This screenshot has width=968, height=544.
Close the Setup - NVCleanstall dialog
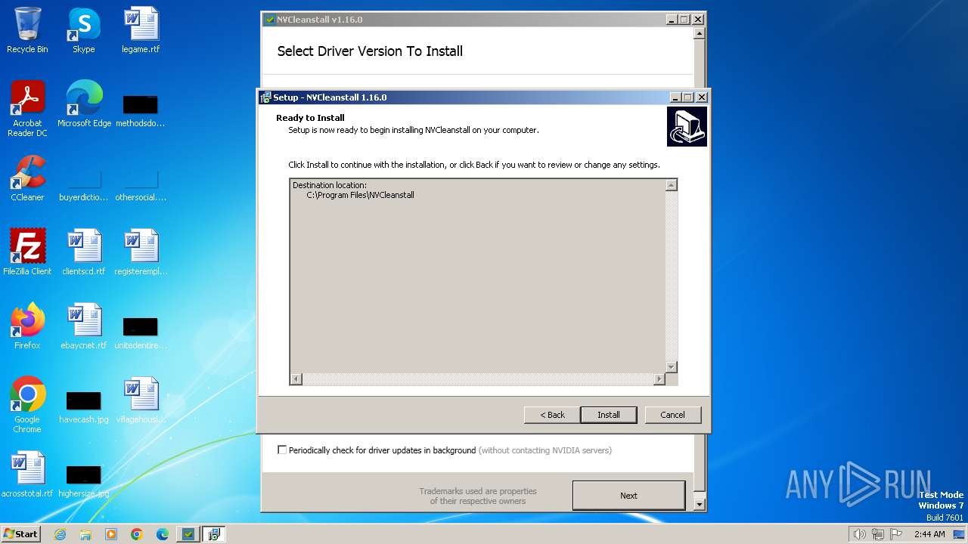pos(702,97)
